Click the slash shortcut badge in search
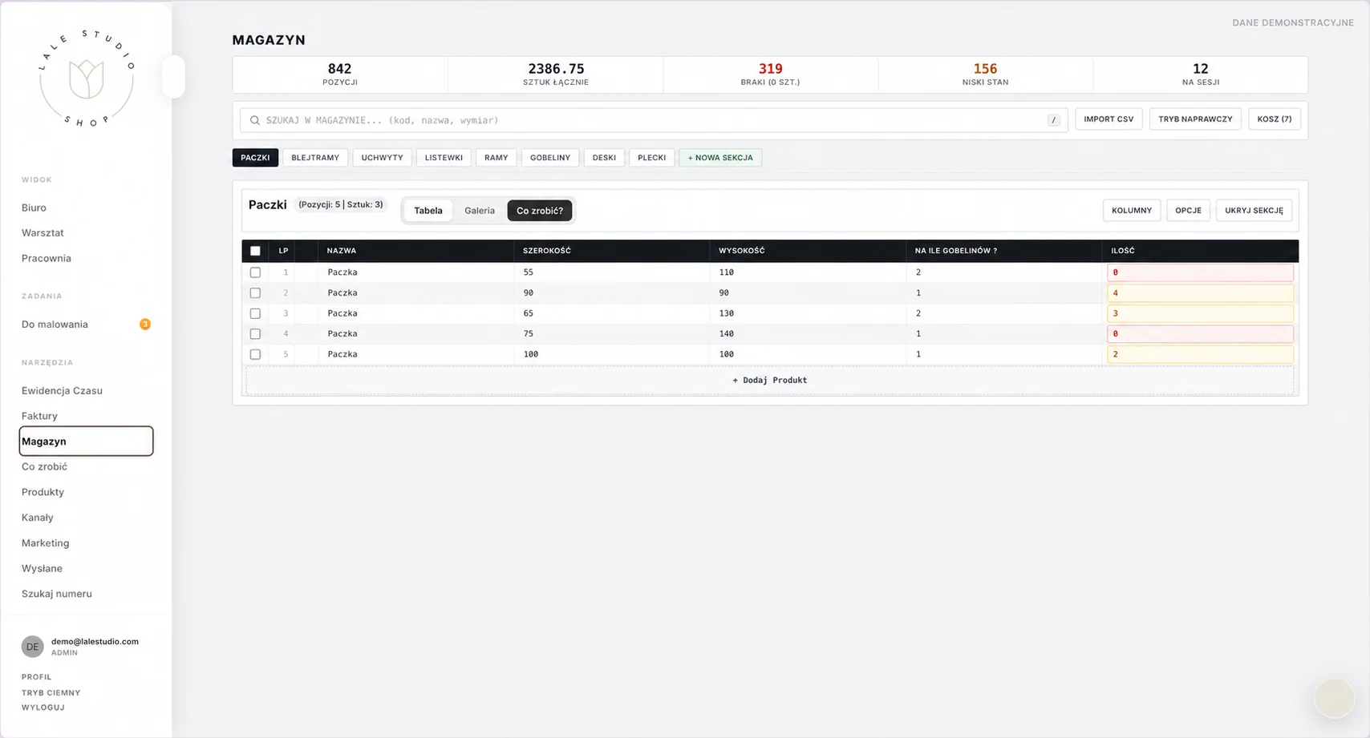The height and width of the screenshot is (738, 1370). pos(1053,120)
